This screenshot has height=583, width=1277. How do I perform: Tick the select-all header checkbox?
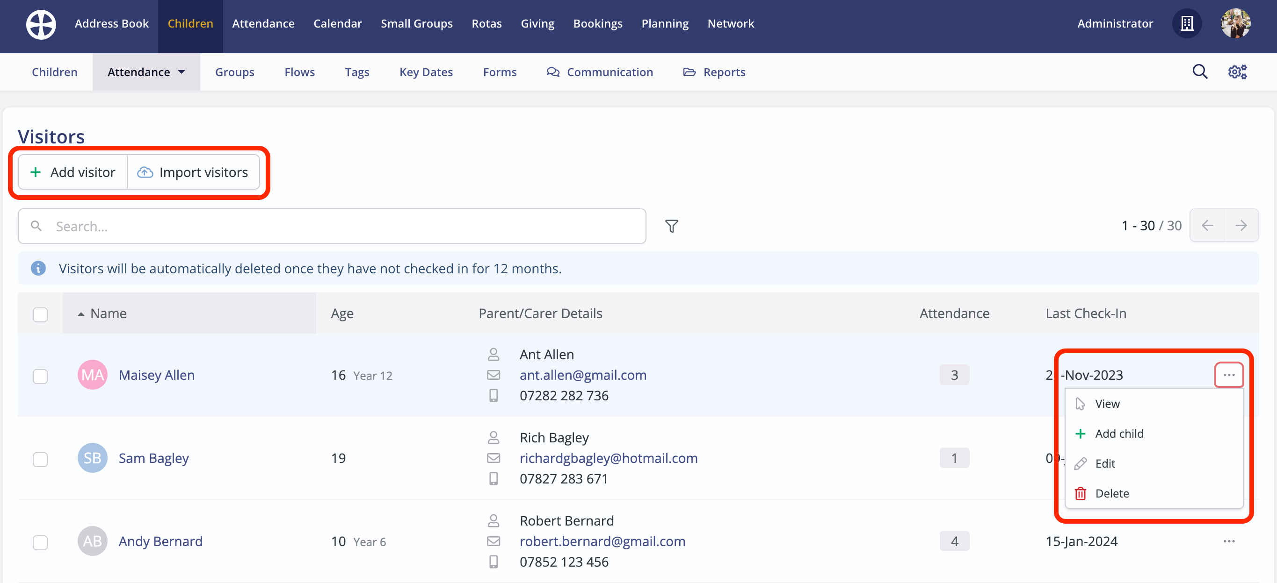pos(40,314)
